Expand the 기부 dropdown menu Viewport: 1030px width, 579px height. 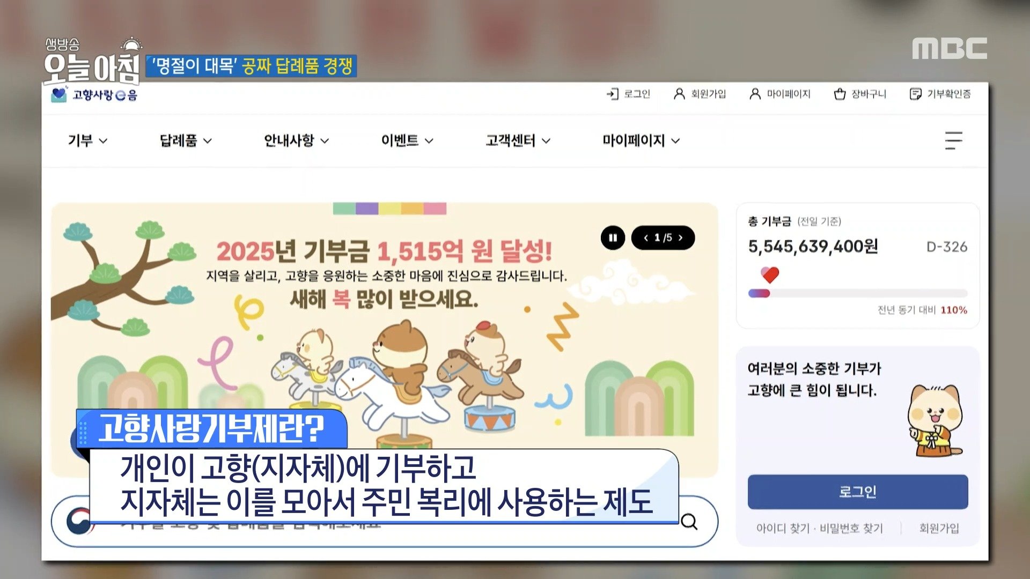coord(87,140)
